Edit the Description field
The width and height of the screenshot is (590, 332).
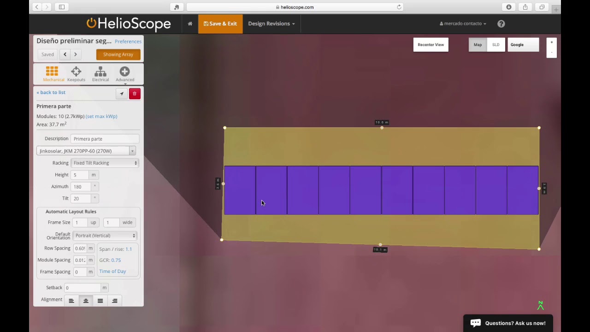point(105,139)
